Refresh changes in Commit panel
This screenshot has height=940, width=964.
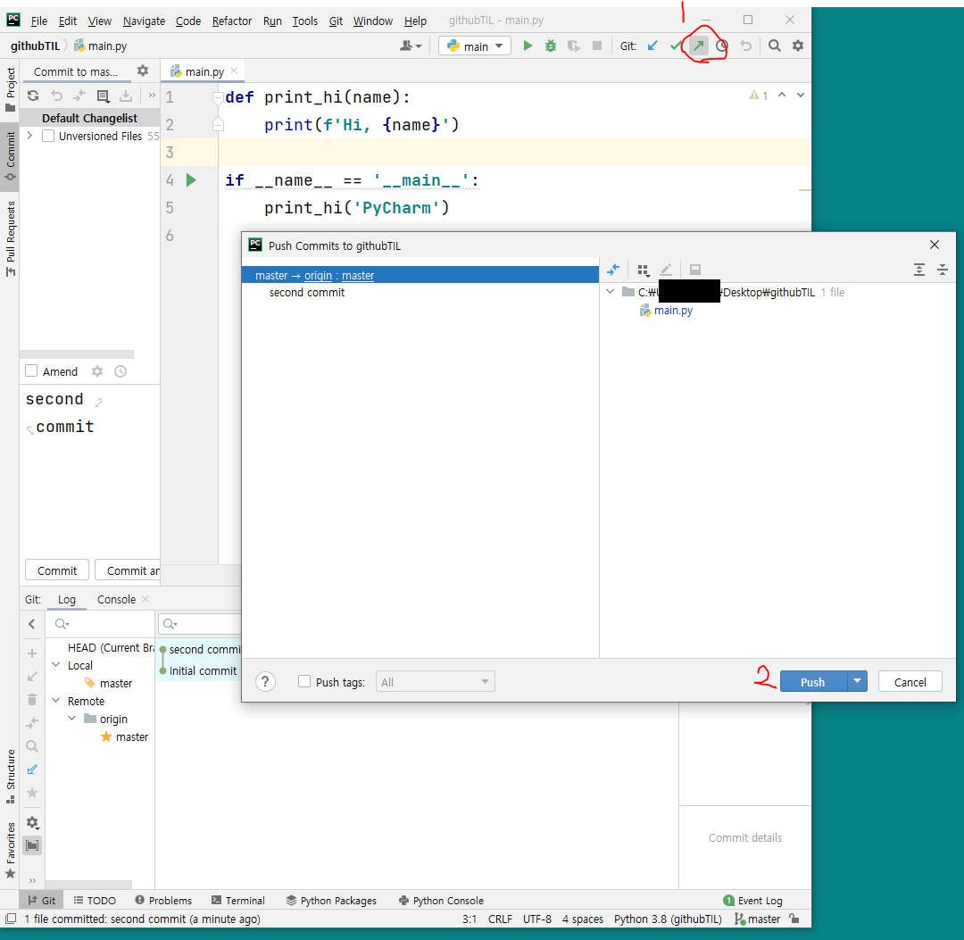[x=33, y=96]
